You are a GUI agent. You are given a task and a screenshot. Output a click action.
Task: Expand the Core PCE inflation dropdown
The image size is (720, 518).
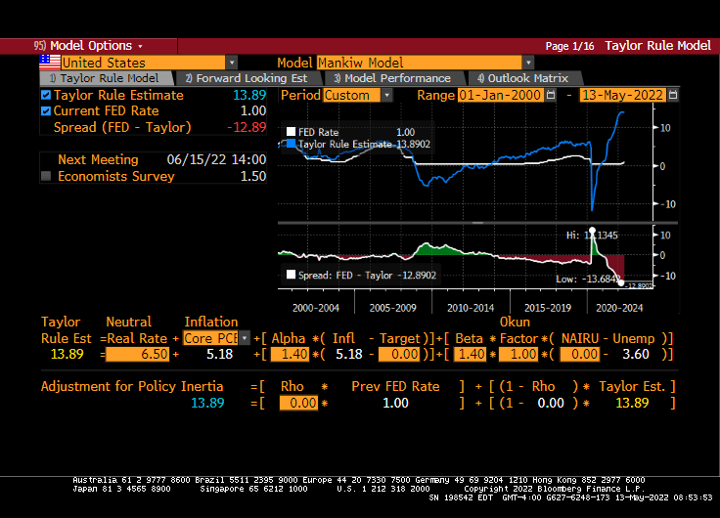click(245, 338)
